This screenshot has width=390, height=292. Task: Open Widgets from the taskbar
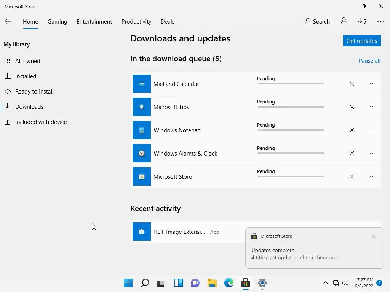[178, 283]
